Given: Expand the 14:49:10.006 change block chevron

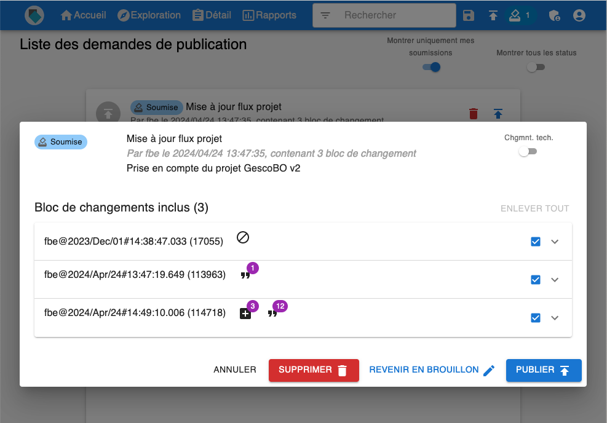Looking at the screenshot, I should [x=555, y=318].
